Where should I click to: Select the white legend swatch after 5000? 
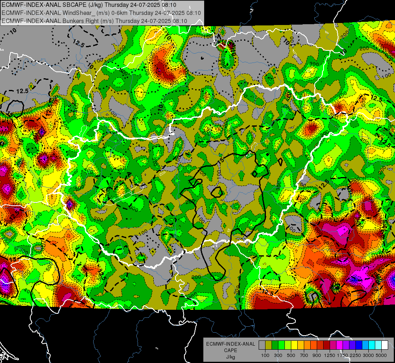(x=385, y=345)
